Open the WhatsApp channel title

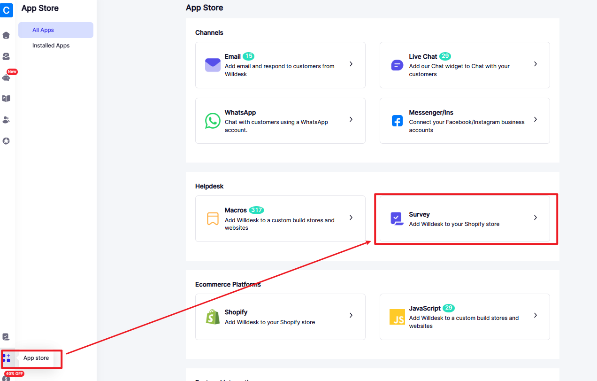tap(240, 113)
